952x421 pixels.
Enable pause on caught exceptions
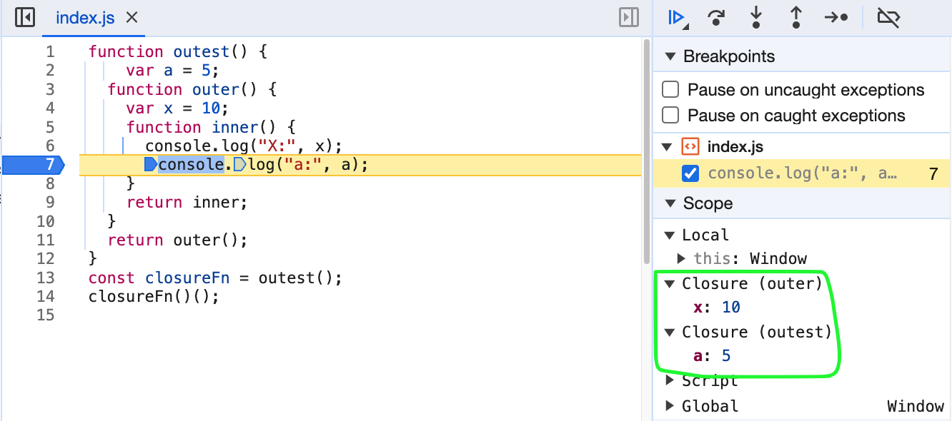tap(670, 115)
